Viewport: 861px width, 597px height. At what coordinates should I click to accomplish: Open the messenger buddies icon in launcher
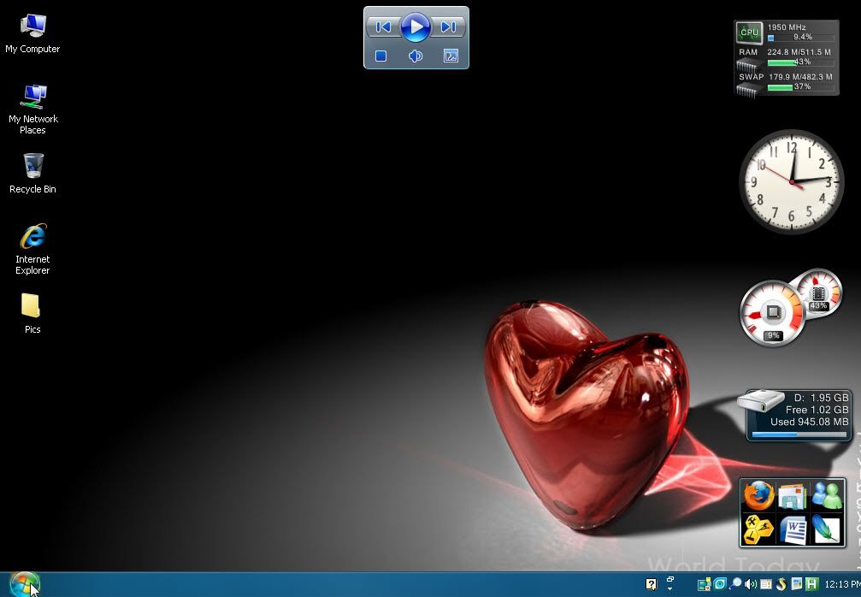tap(826, 496)
